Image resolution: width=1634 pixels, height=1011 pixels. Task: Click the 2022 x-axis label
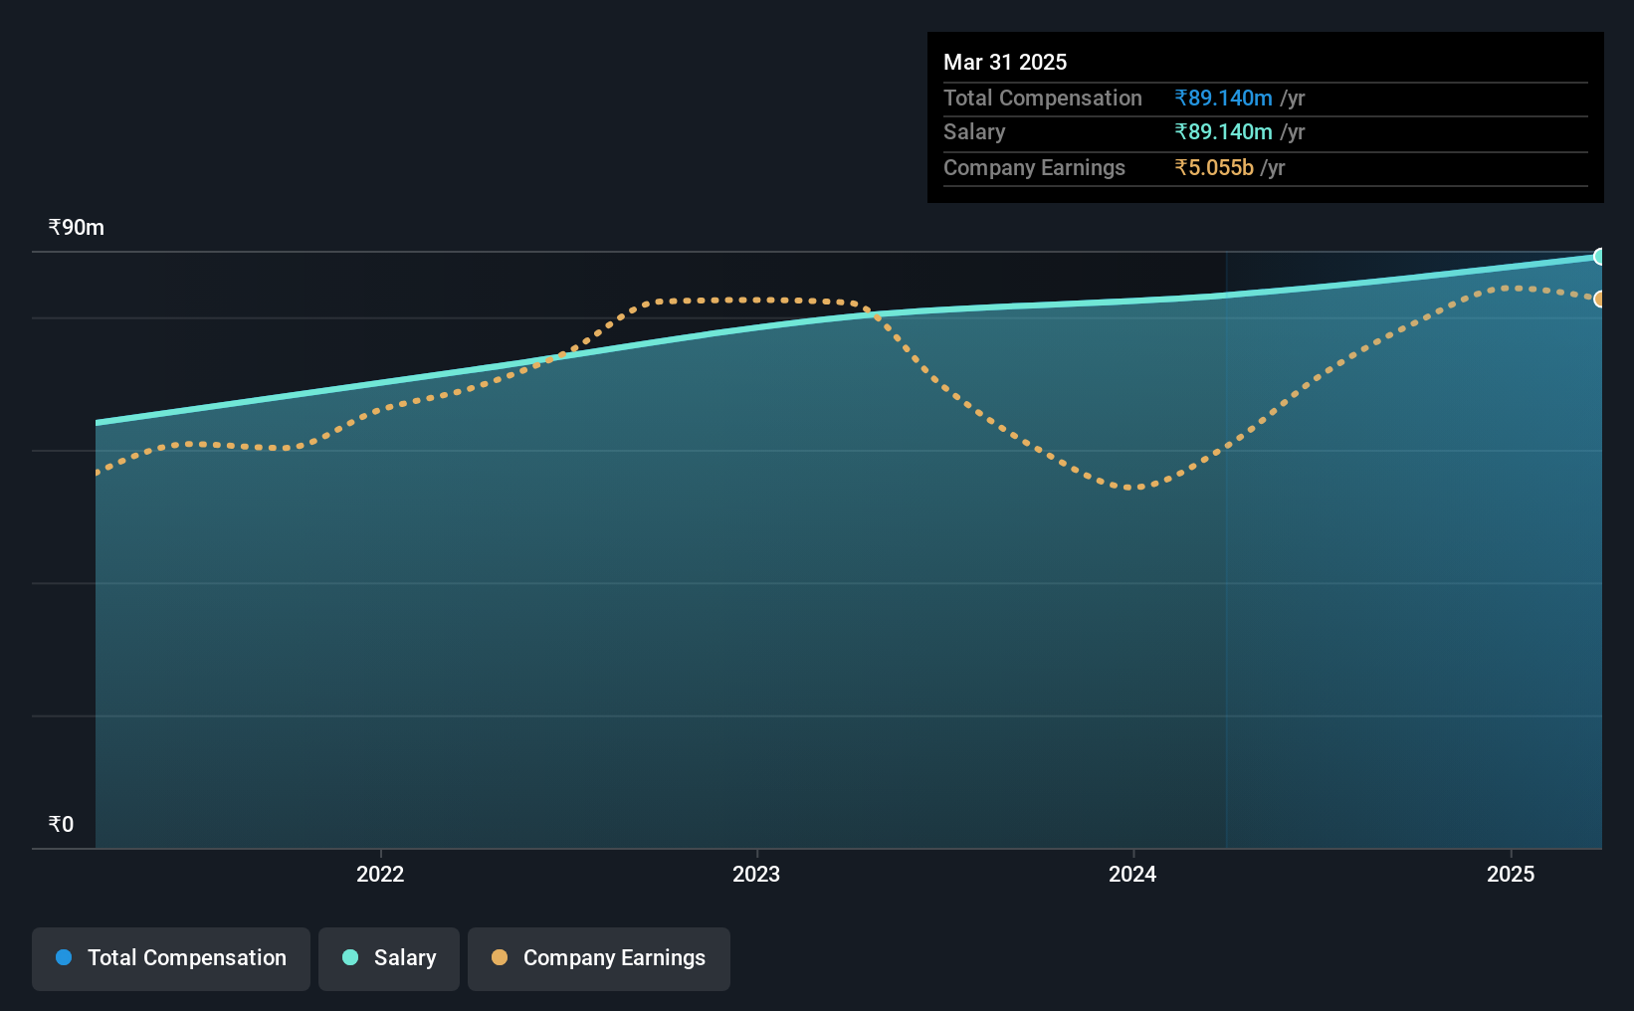(380, 874)
